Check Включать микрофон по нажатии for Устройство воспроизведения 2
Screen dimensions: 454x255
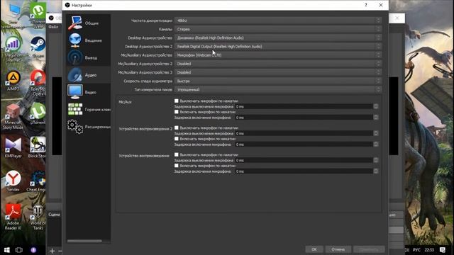177,139
